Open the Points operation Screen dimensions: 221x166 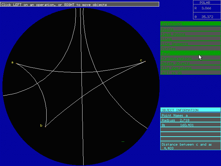(x=191, y=29)
